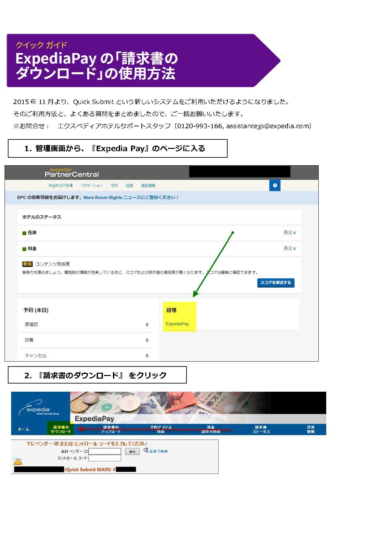Screen dimensions: 386x536
Task: Open the 予約 menu in the top navigation
Action: (114, 186)
